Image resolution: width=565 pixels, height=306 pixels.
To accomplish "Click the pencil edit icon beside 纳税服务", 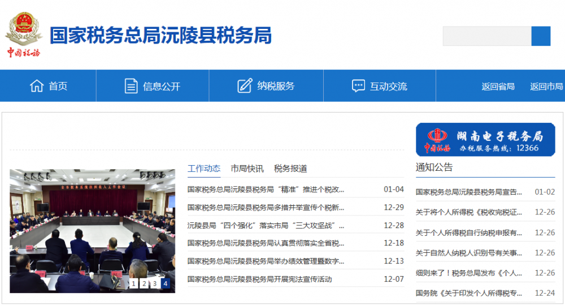I will coord(245,86).
